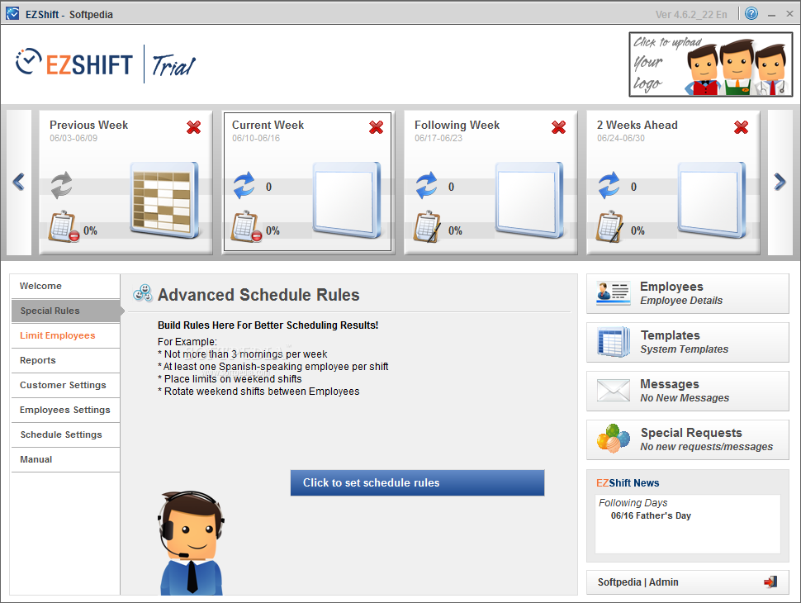Click Current Week date range 06/10-06/16
Image resolution: width=801 pixels, height=603 pixels.
click(x=256, y=139)
